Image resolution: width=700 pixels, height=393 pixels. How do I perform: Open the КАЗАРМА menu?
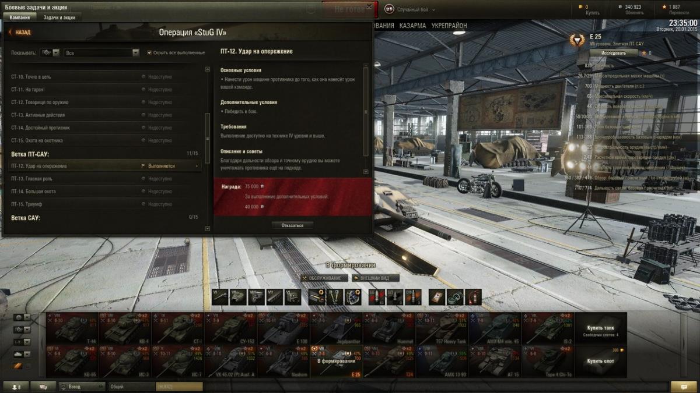pyautogui.click(x=413, y=26)
